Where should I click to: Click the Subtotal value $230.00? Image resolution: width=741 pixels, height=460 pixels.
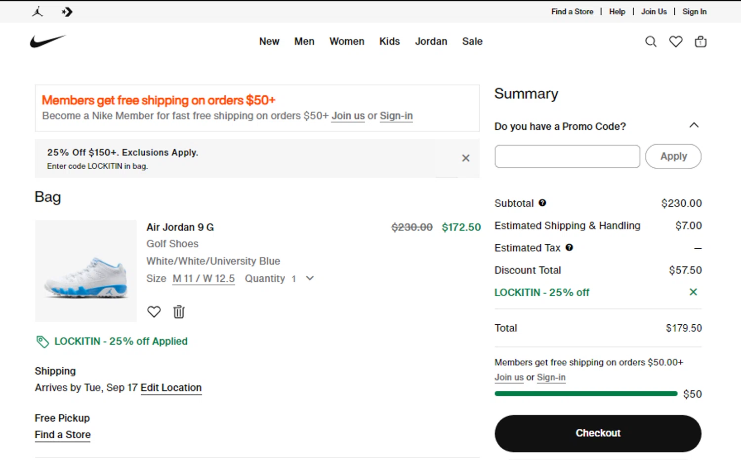coord(681,203)
